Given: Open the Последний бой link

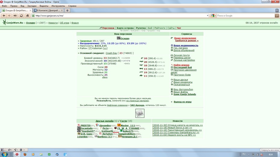Looking at the screenshot, I should click(x=183, y=68).
